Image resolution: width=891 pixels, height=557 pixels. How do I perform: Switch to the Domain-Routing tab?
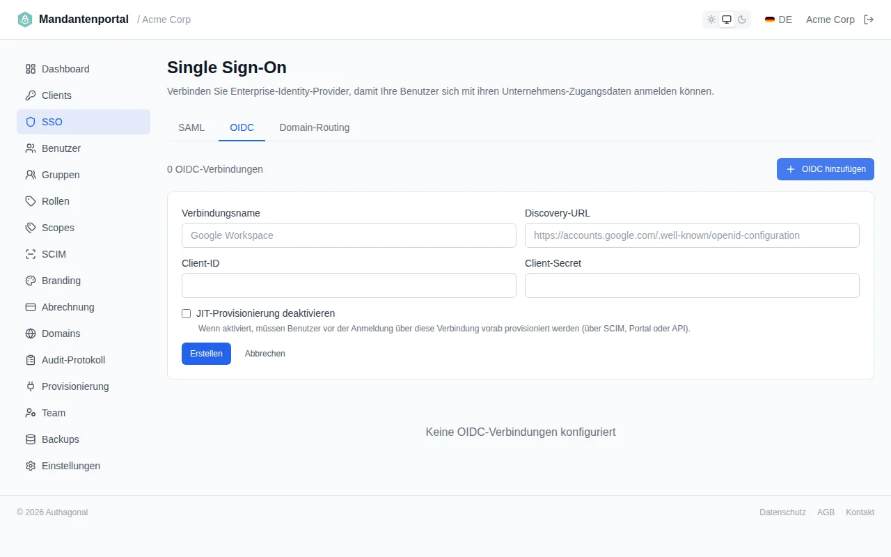coord(315,128)
